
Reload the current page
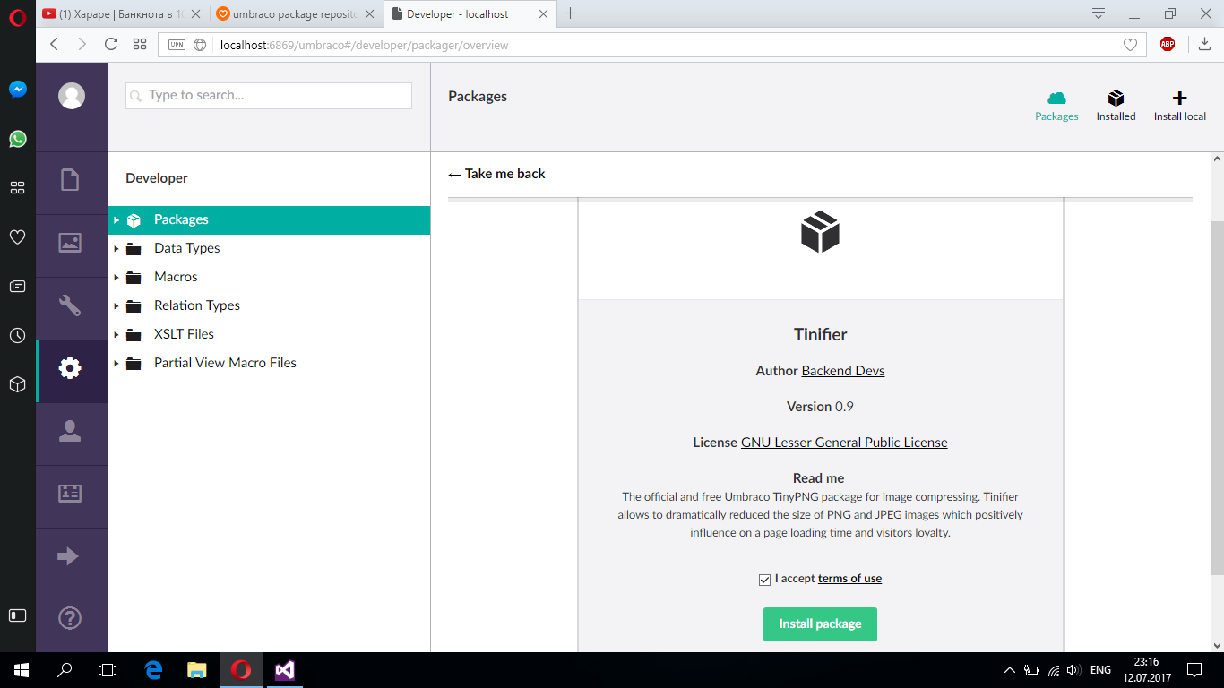point(111,44)
